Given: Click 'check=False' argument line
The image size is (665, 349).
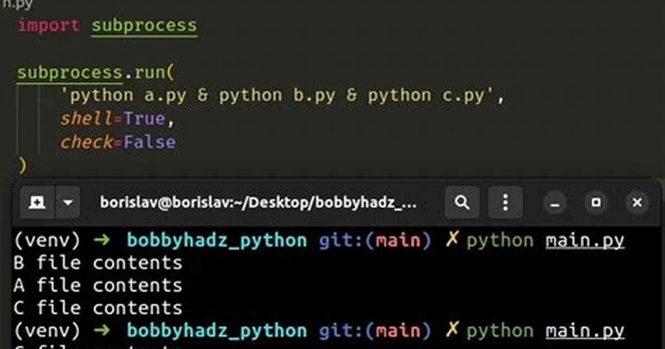Looking at the screenshot, I should [118, 142].
